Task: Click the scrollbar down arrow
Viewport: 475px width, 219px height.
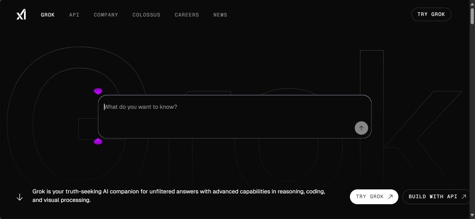Action: 472,215
